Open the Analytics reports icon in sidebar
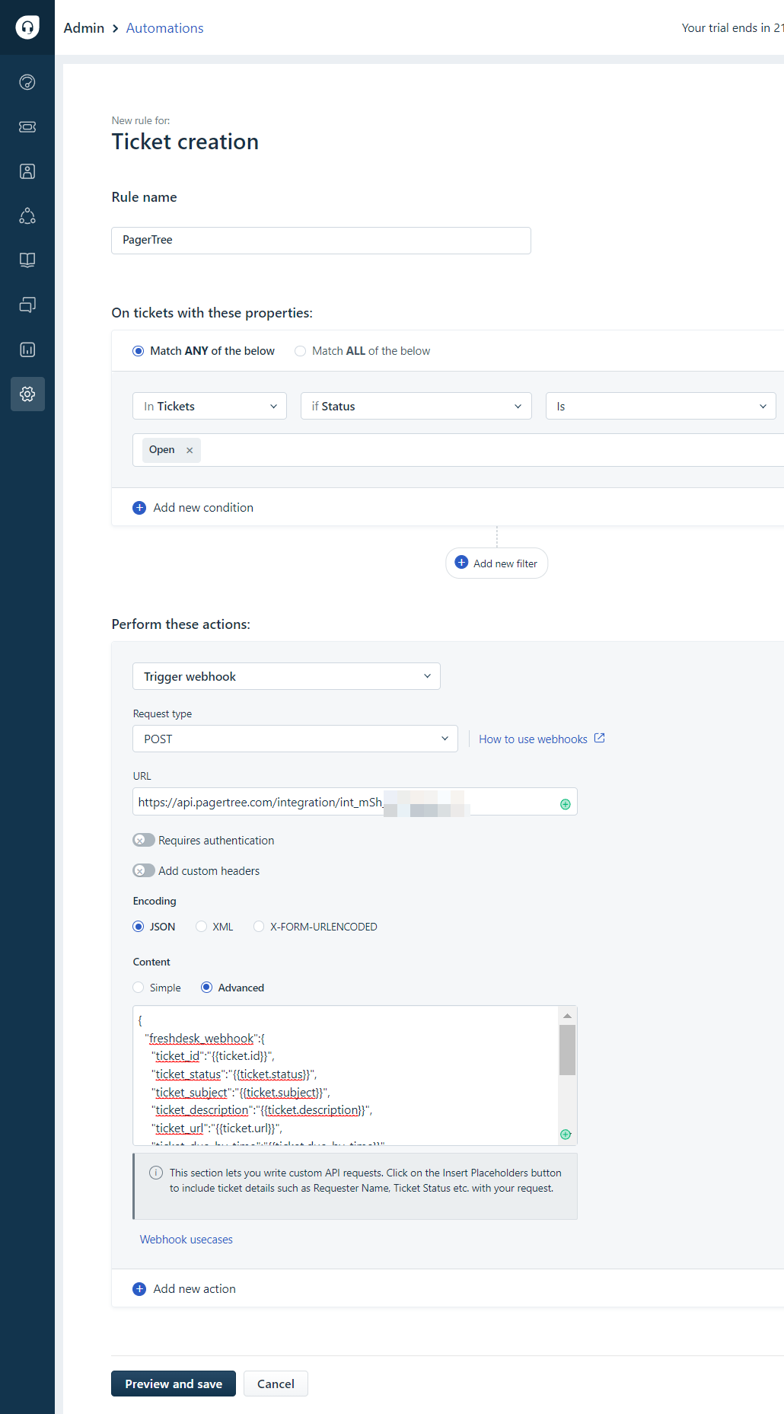Image resolution: width=784 pixels, height=1414 pixels. pyautogui.click(x=27, y=350)
